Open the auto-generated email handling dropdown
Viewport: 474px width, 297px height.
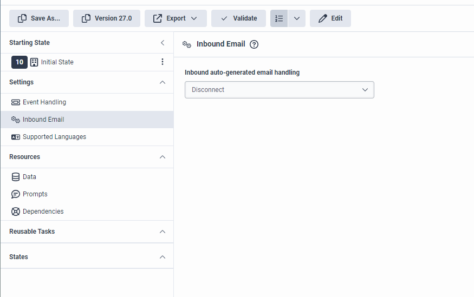coord(279,90)
